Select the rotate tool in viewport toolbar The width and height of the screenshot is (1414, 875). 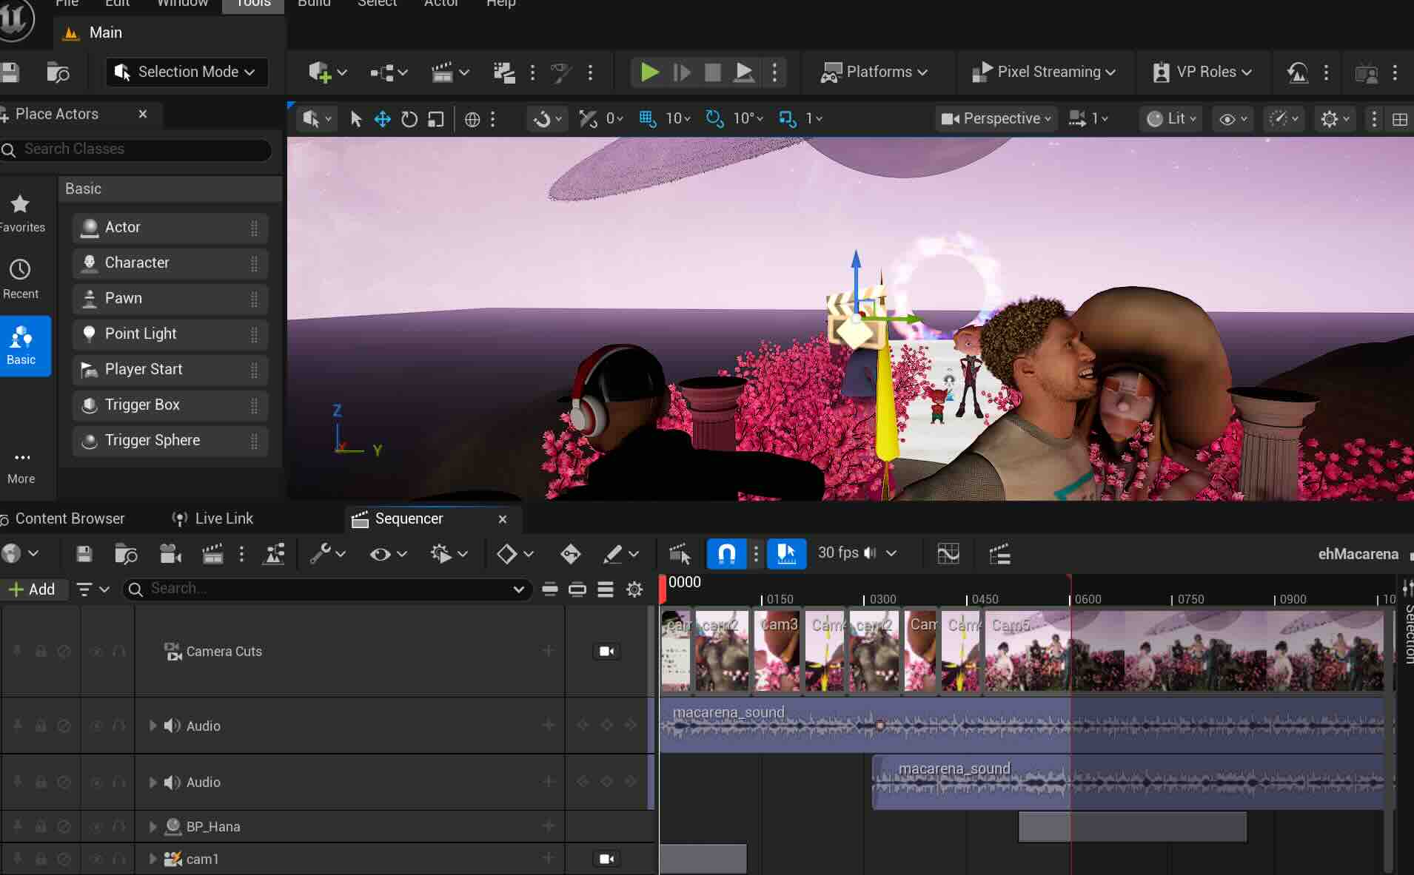tap(409, 119)
